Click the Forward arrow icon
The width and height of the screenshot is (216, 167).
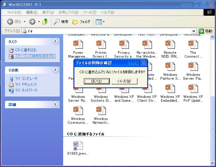[32, 22]
